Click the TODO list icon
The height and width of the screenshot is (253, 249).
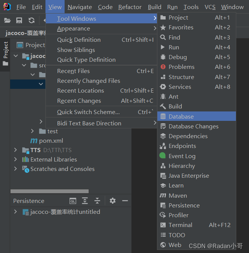coord(163,235)
